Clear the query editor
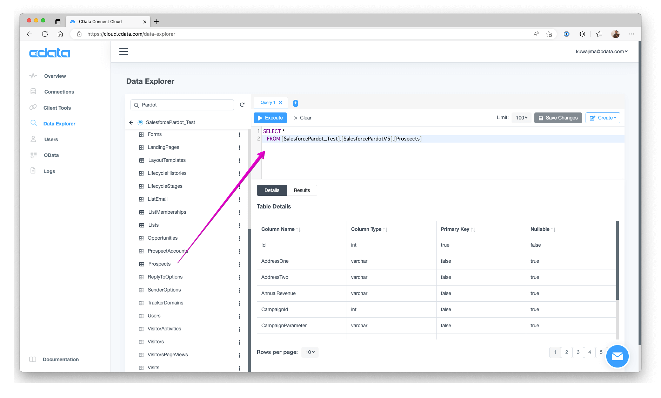The height and width of the screenshot is (398, 661). click(303, 118)
